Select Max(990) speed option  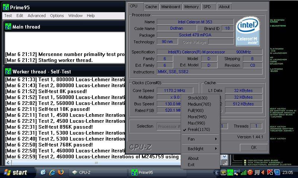(x=200, y=123)
